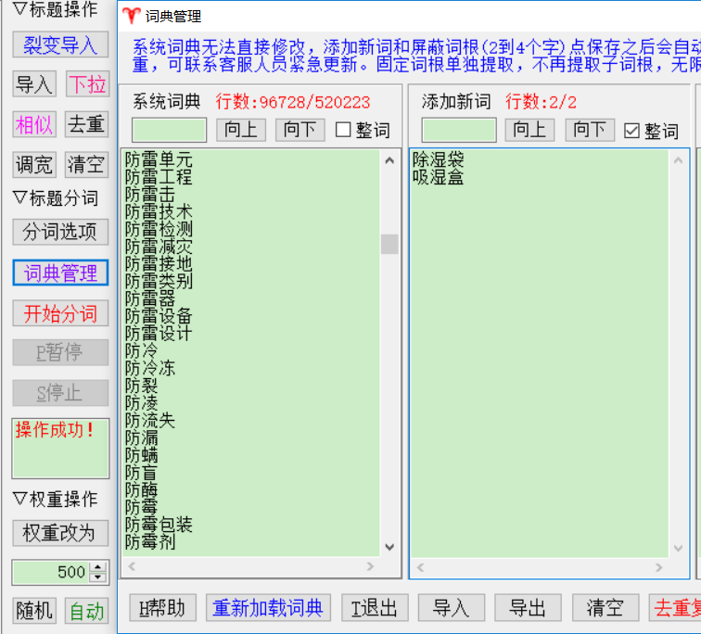Click the 词典管理 window title icon
Viewport: 701px width, 634px height.
(x=133, y=17)
